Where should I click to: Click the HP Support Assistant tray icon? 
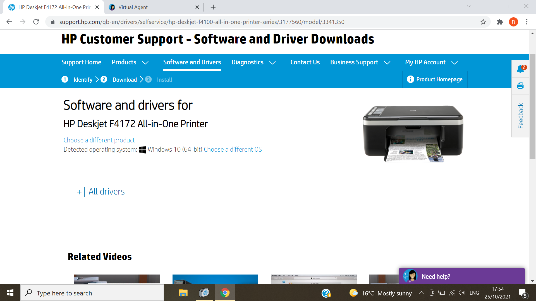coord(326,293)
